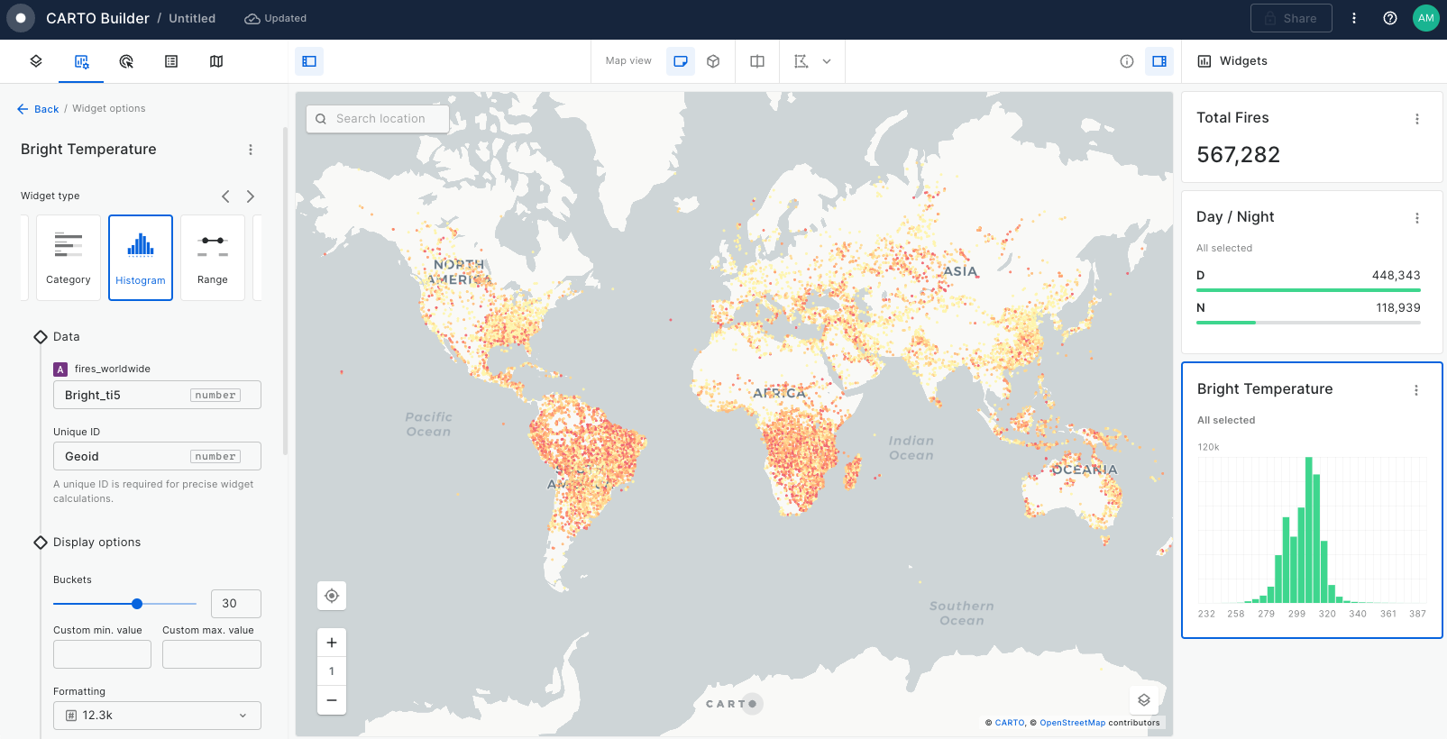Viewport: 1447px width, 739px height.
Task: Toggle the left panel visibility
Action: [309, 61]
